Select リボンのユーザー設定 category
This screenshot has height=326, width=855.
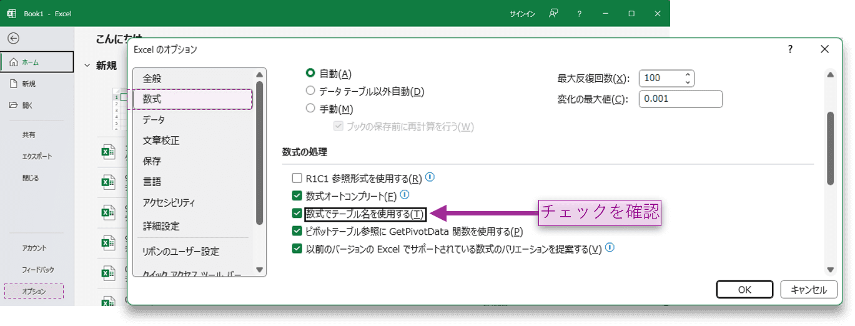[192, 252]
